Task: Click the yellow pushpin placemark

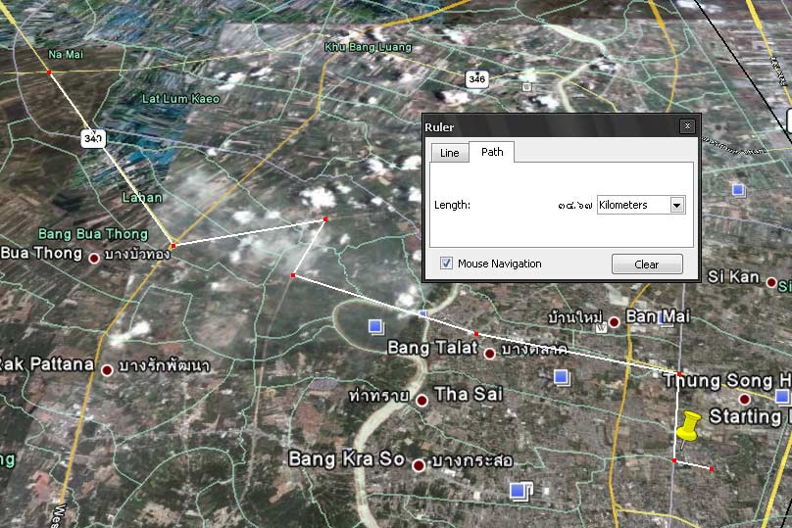Action: 688,427
